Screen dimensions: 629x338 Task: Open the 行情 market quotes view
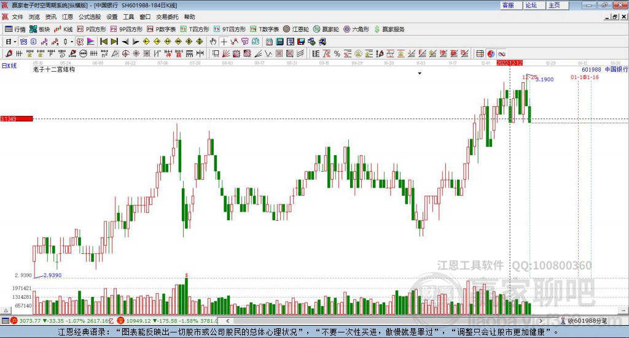coord(15,29)
